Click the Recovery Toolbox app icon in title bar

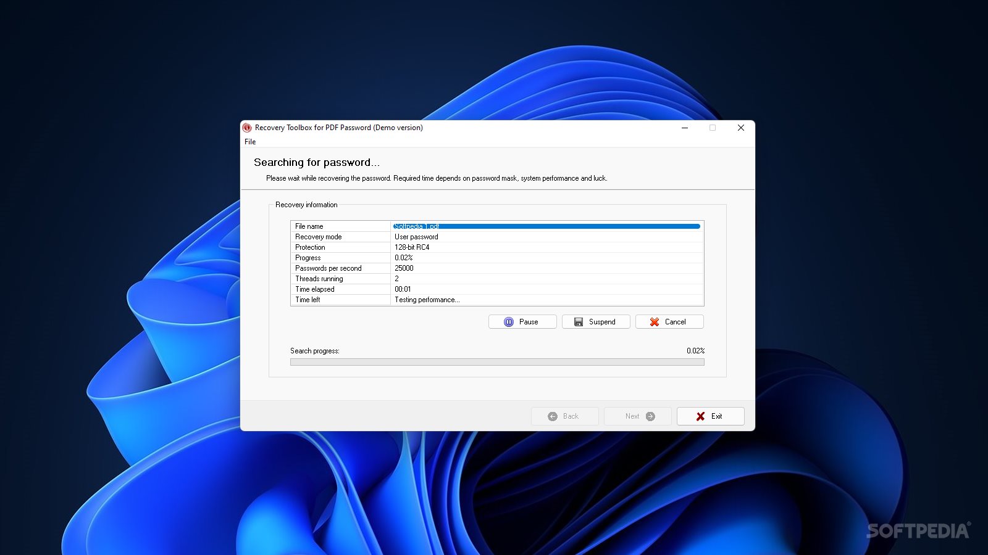pyautogui.click(x=247, y=128)
